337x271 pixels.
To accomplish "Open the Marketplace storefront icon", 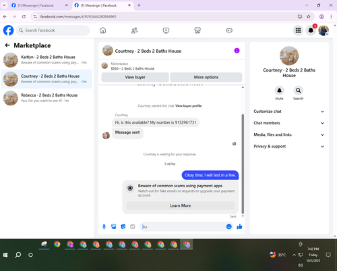I will (197, 30).
